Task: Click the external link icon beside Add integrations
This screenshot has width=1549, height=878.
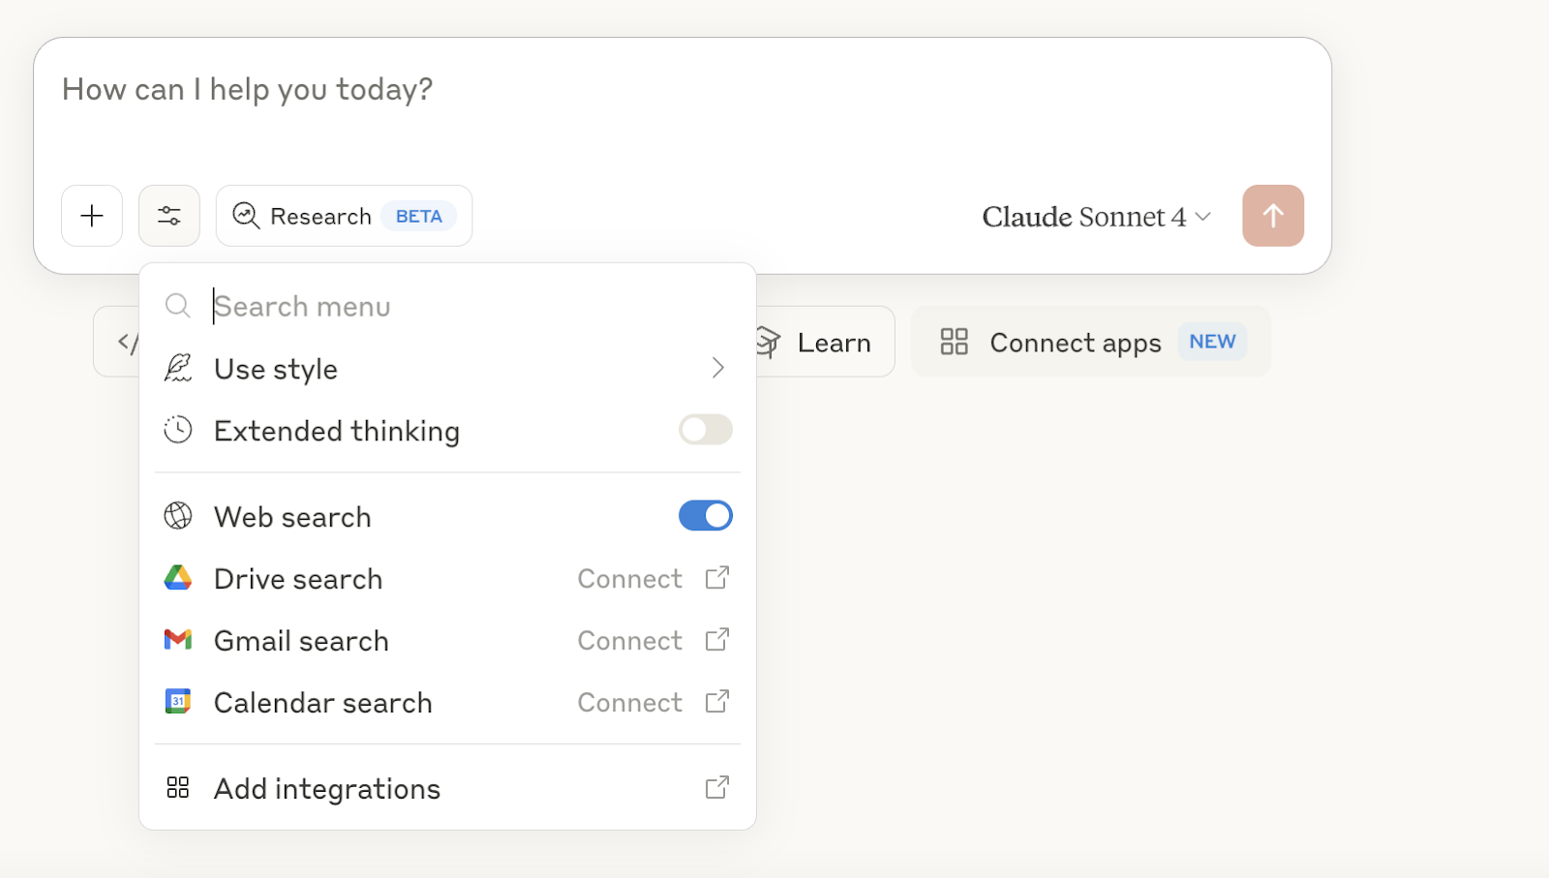Action: (716, 788)
